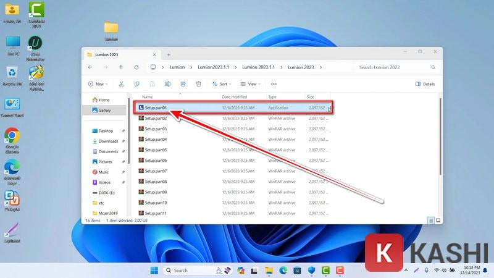
Task: Toggle the Details pane button
Action: pos(425,84)
